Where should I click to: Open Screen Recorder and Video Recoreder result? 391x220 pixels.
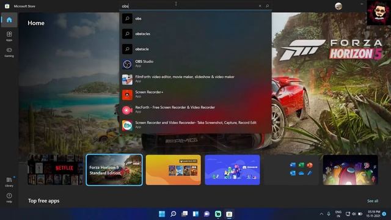coord(195,125)
